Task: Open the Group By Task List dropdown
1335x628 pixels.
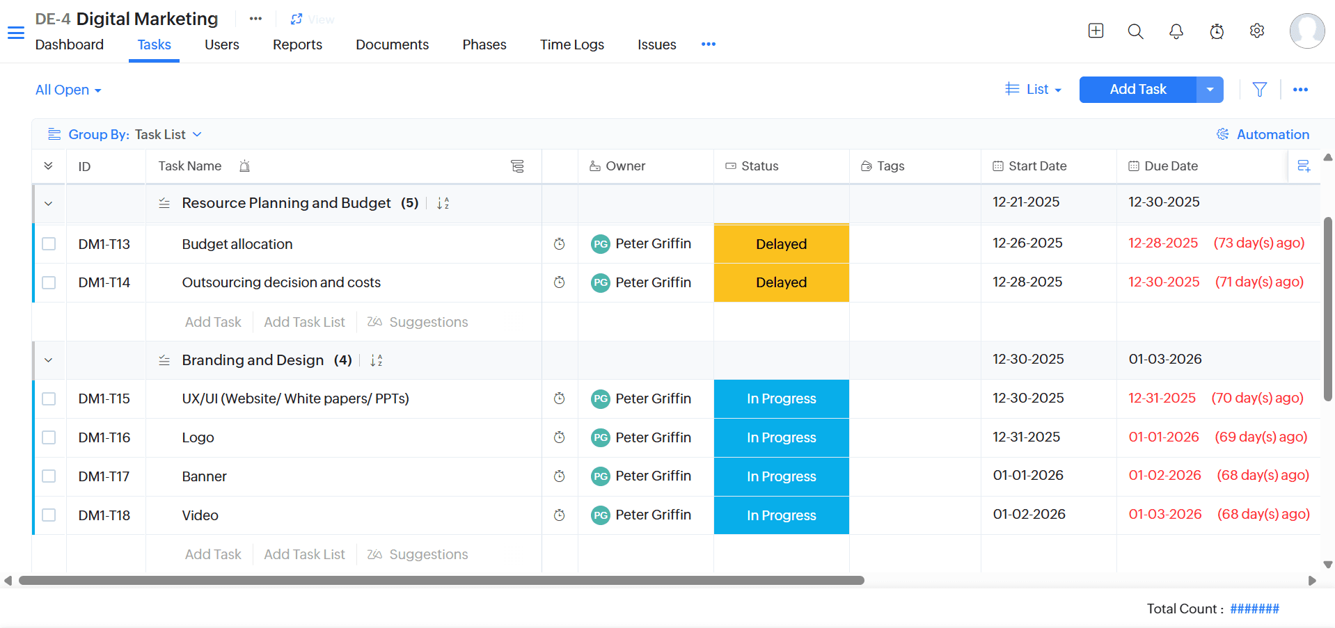Action: [167, 134]
